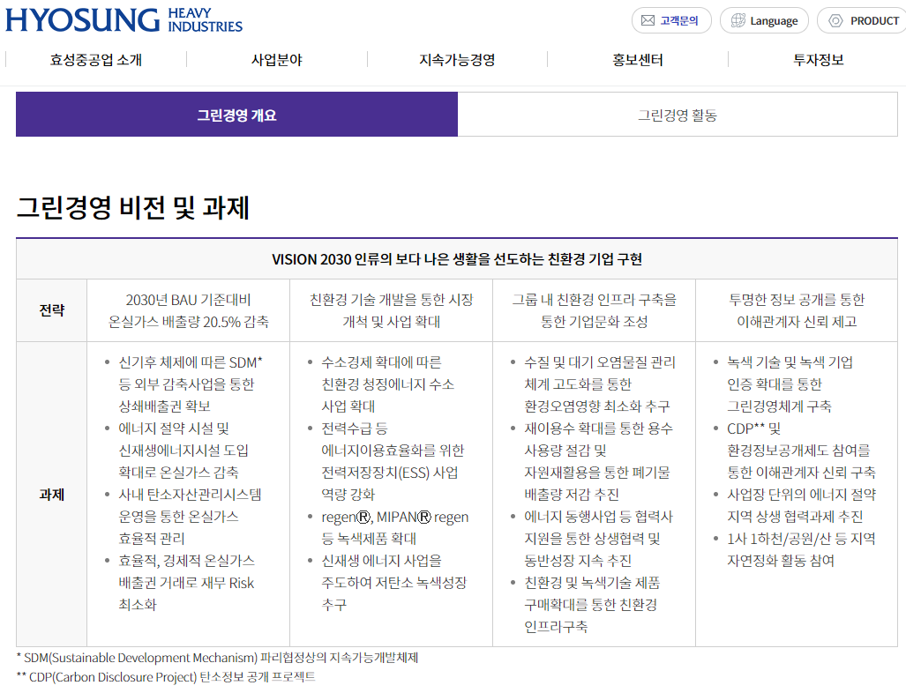Viewport: 906px width, 693px height.
Task: Click the 친환경 기술 개발을 통한 시장 strategy cell
Action: pos(391,310)
